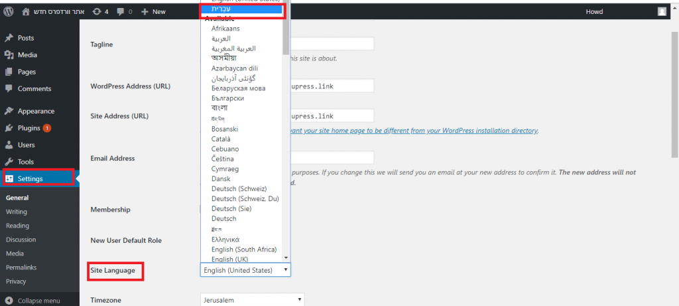Select Ελληνικά language option
This screenshot has height=306, width=679.
(x=225, y=239)
